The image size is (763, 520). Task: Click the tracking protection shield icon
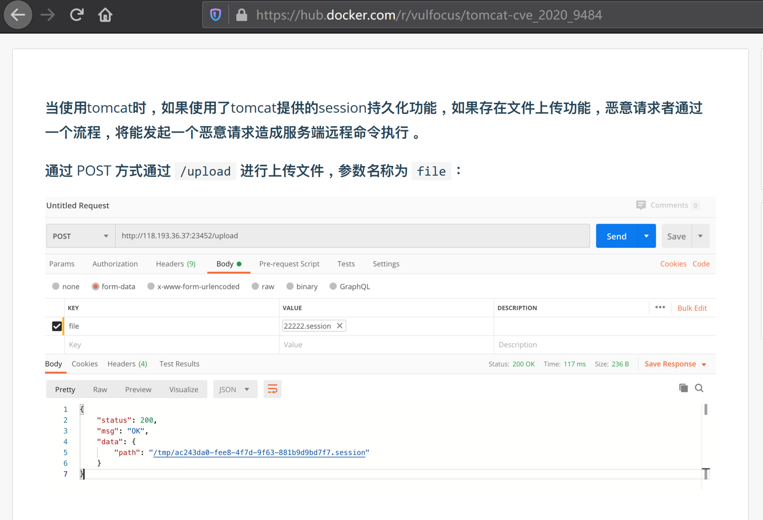(x=216, y=15)
